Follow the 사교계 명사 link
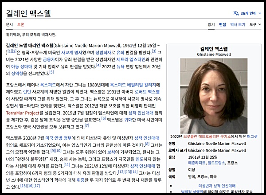266x195 pixels. coord(71,52)
